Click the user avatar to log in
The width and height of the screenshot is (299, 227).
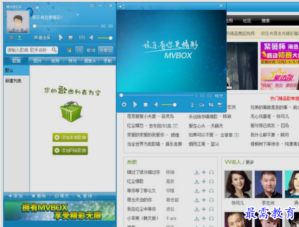[18, 22]
